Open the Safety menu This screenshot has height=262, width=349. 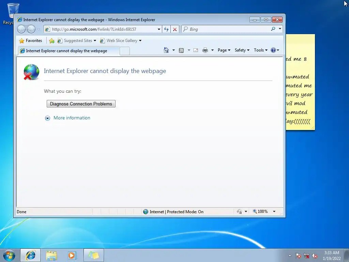point(242,50)
